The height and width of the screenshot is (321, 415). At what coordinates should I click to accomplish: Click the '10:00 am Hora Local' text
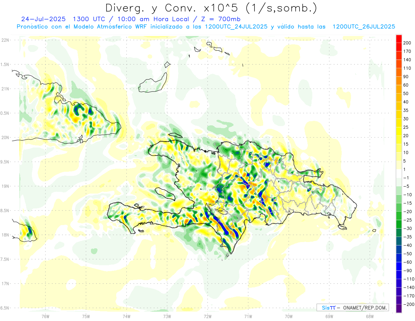click(153, 19)
